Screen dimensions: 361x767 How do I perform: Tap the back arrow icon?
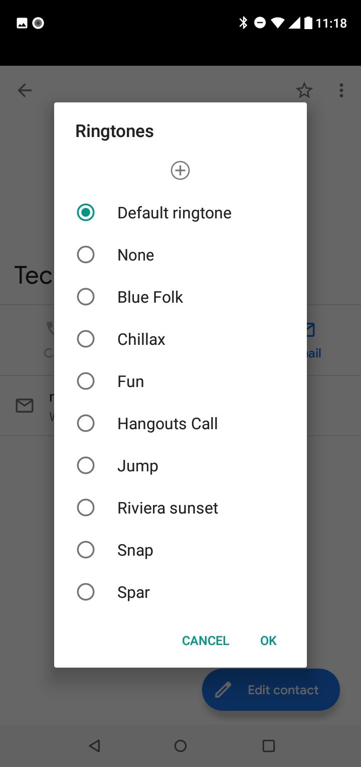pos(25,90)
